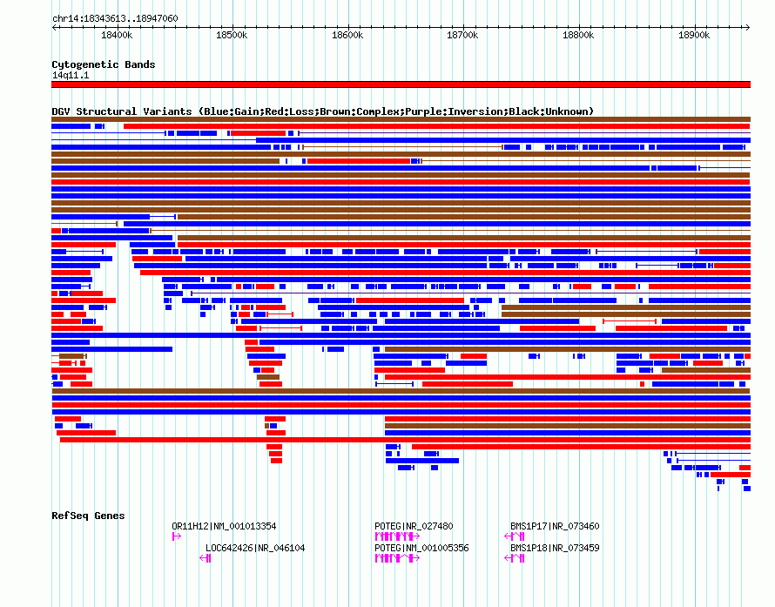Click the topmost brown complex variant bar

(401, 119)
